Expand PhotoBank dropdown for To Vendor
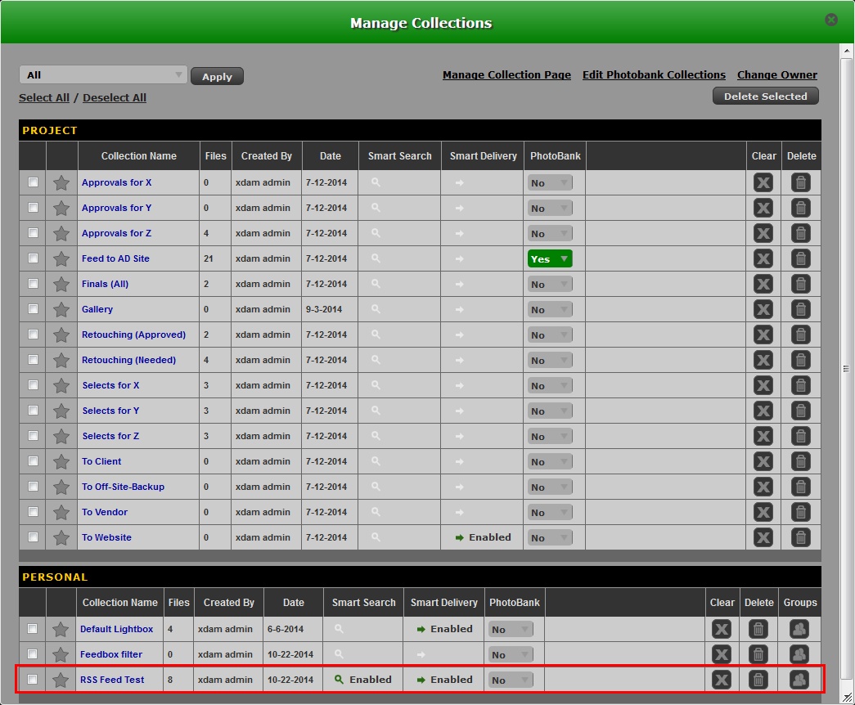Viewport: 855px width, 705px height. click(x=550, y=513)
